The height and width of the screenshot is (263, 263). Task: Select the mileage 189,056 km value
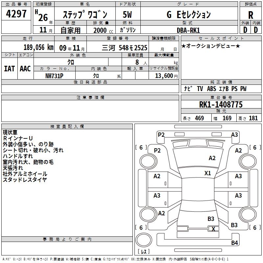tap(38, 47)
